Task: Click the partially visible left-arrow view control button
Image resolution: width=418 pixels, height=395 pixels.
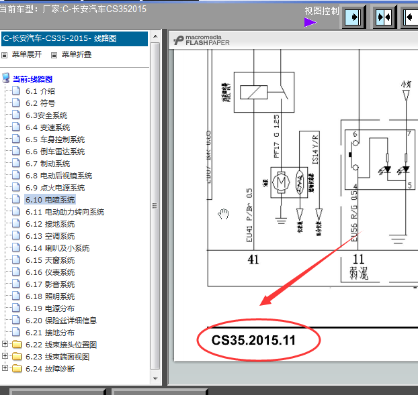Action: 410,17
